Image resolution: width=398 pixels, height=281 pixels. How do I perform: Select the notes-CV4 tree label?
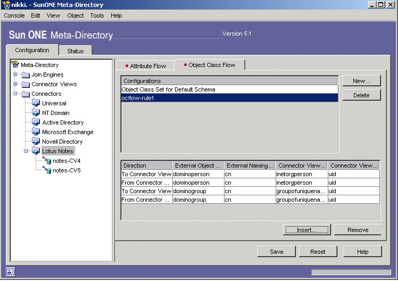[67, 161]
